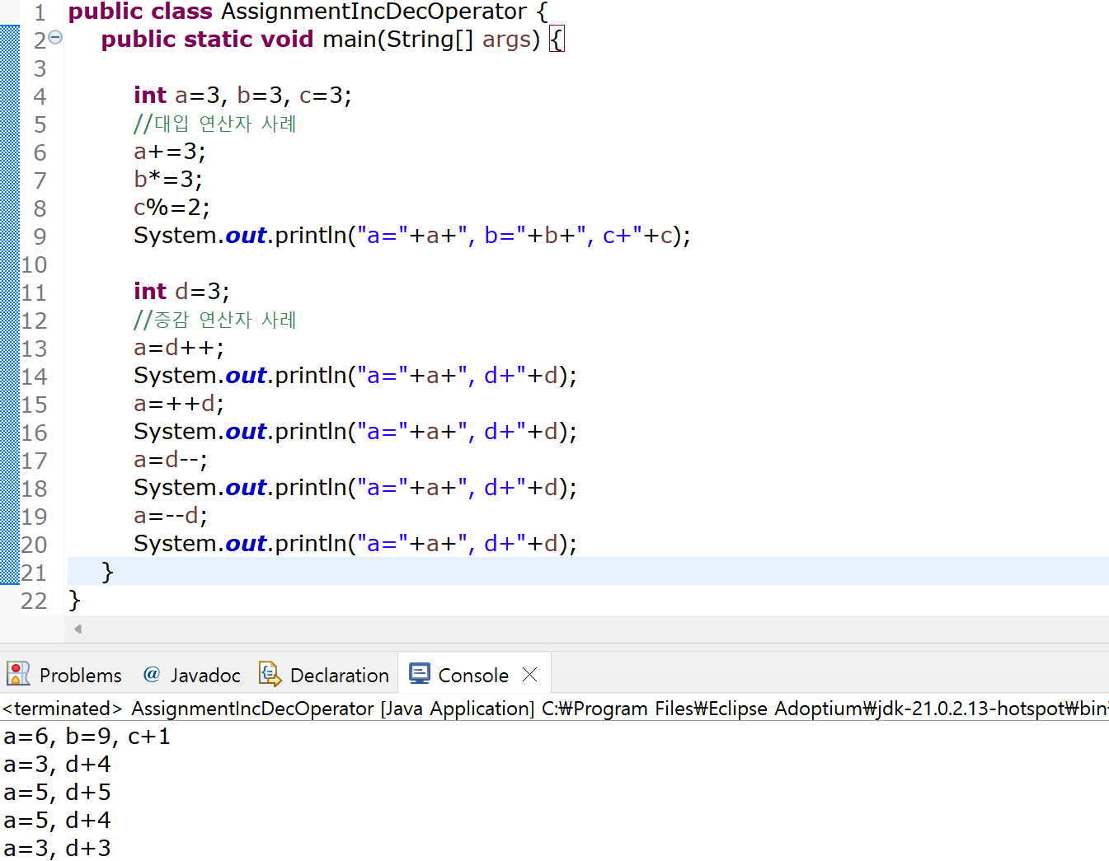Screen dimensions: 1109x861
Task: Click the statement 'b*=3;'
Action: [x=167, y=180]
